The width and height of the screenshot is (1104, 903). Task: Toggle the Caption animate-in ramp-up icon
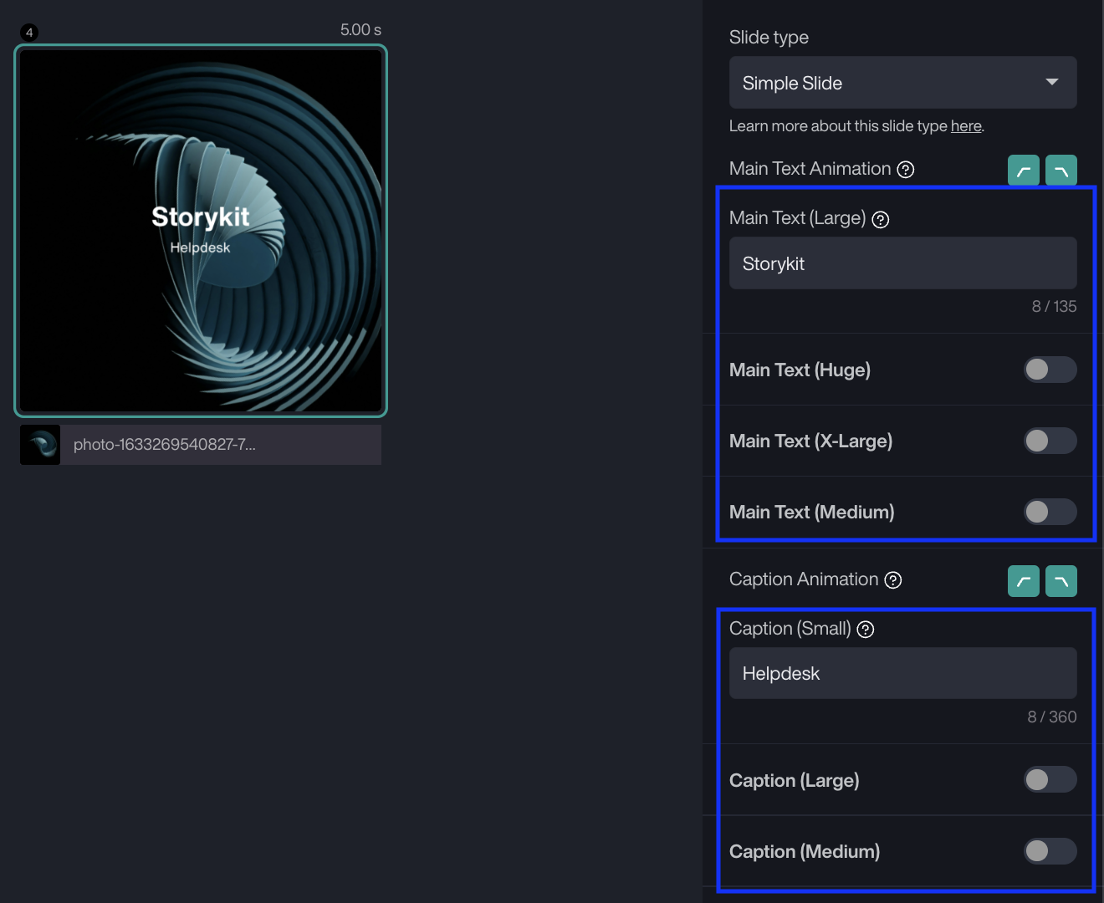click(x=1023, y=581)
